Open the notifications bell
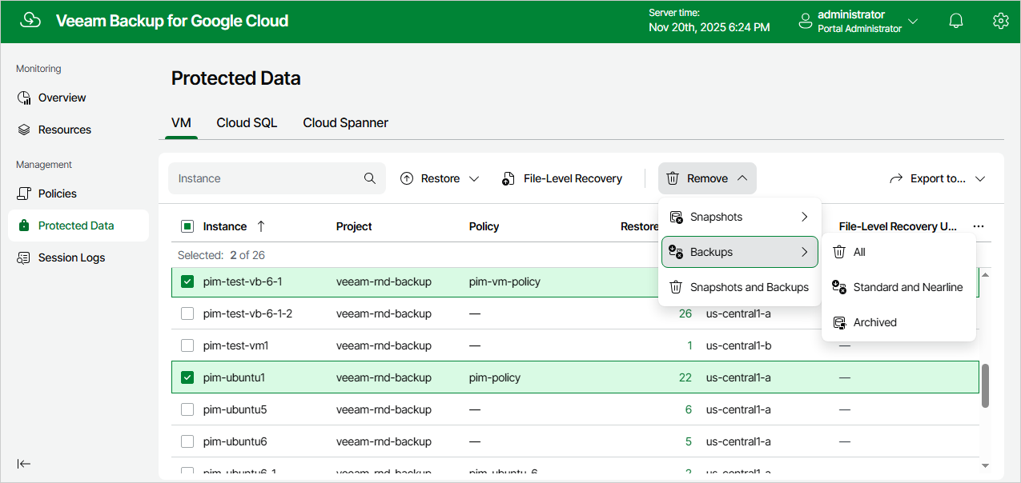Screen dimensions: 1021x483 tap(955, 21)
